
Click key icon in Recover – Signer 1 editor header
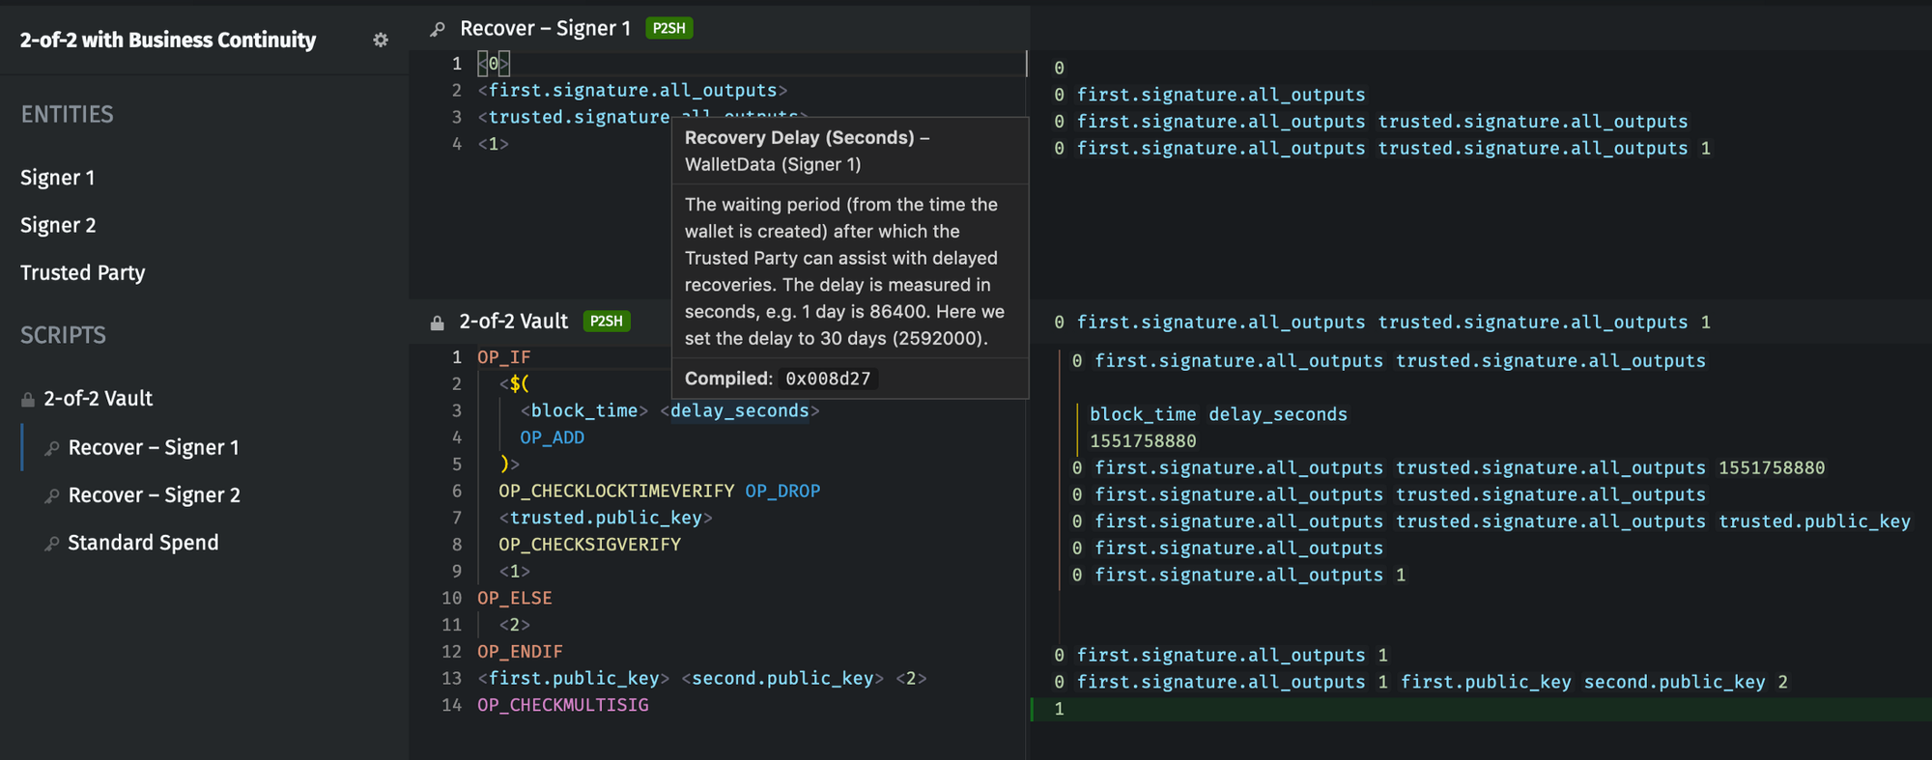coord(438,29)
